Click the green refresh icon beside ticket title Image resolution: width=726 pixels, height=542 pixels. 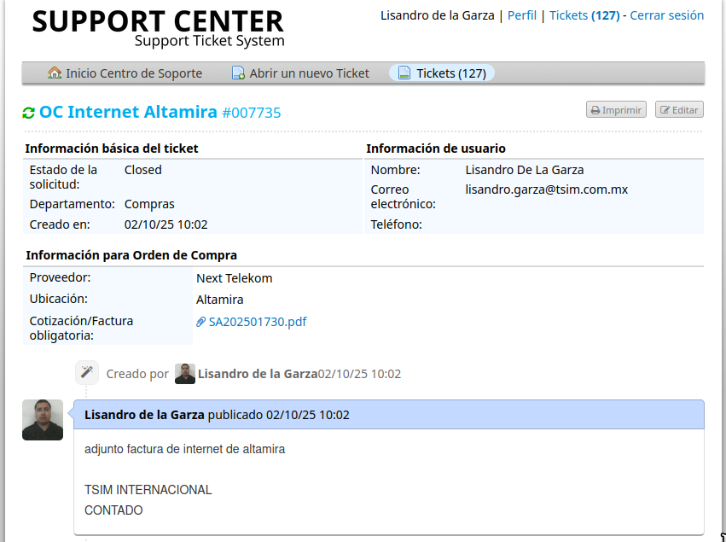(29, 113)
